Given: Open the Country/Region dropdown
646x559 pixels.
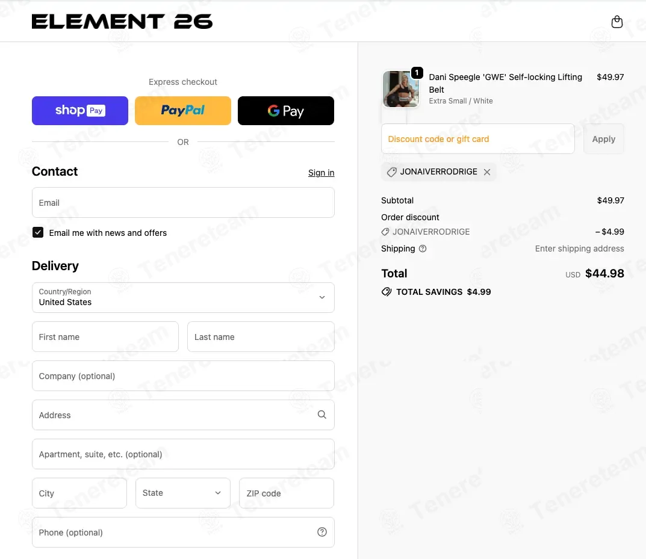Looking at the screenshot, I should tap(183, 297).
